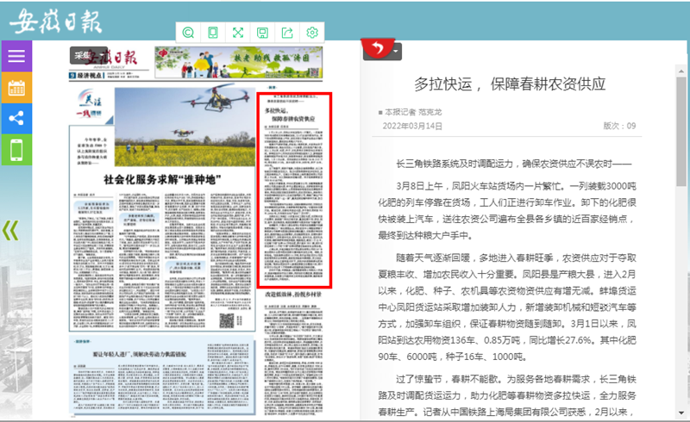This screenshot has height=422, width=690.
Task: Click the copyright icon in toolbar
Action: point(188,33)
